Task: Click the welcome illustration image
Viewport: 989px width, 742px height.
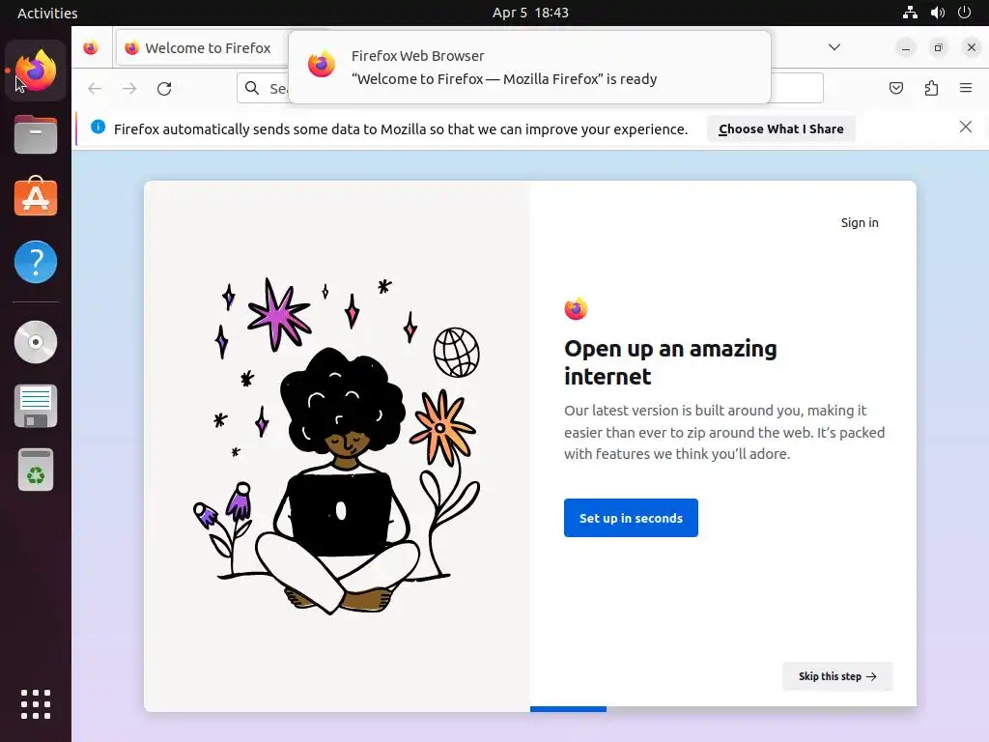Action: (337, 446)
